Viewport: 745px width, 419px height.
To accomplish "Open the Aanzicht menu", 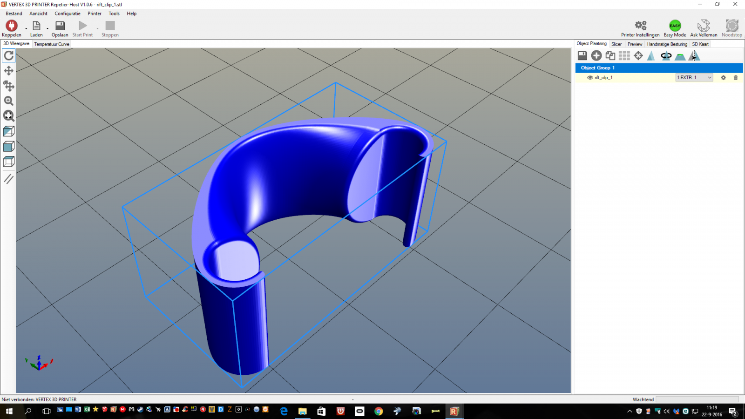I will (38, 14).
